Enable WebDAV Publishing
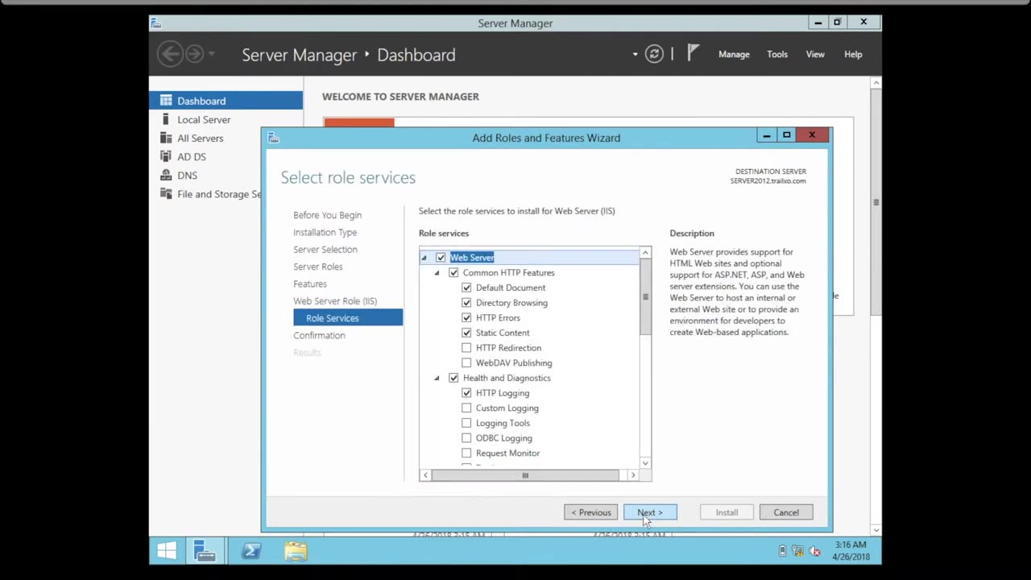 [466, 362]
